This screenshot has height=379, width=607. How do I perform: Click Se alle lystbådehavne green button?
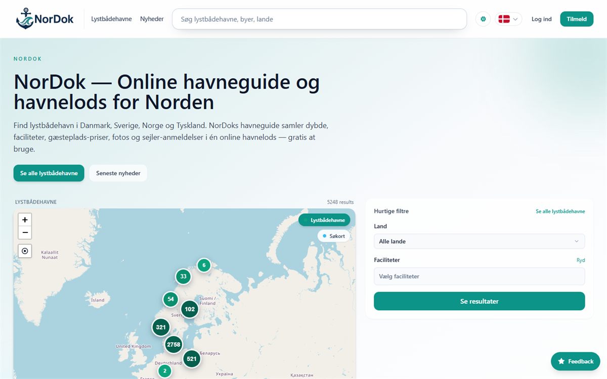(x=49, y=173)
